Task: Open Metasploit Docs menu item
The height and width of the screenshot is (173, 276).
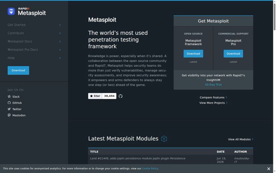Action: [20, 42]
